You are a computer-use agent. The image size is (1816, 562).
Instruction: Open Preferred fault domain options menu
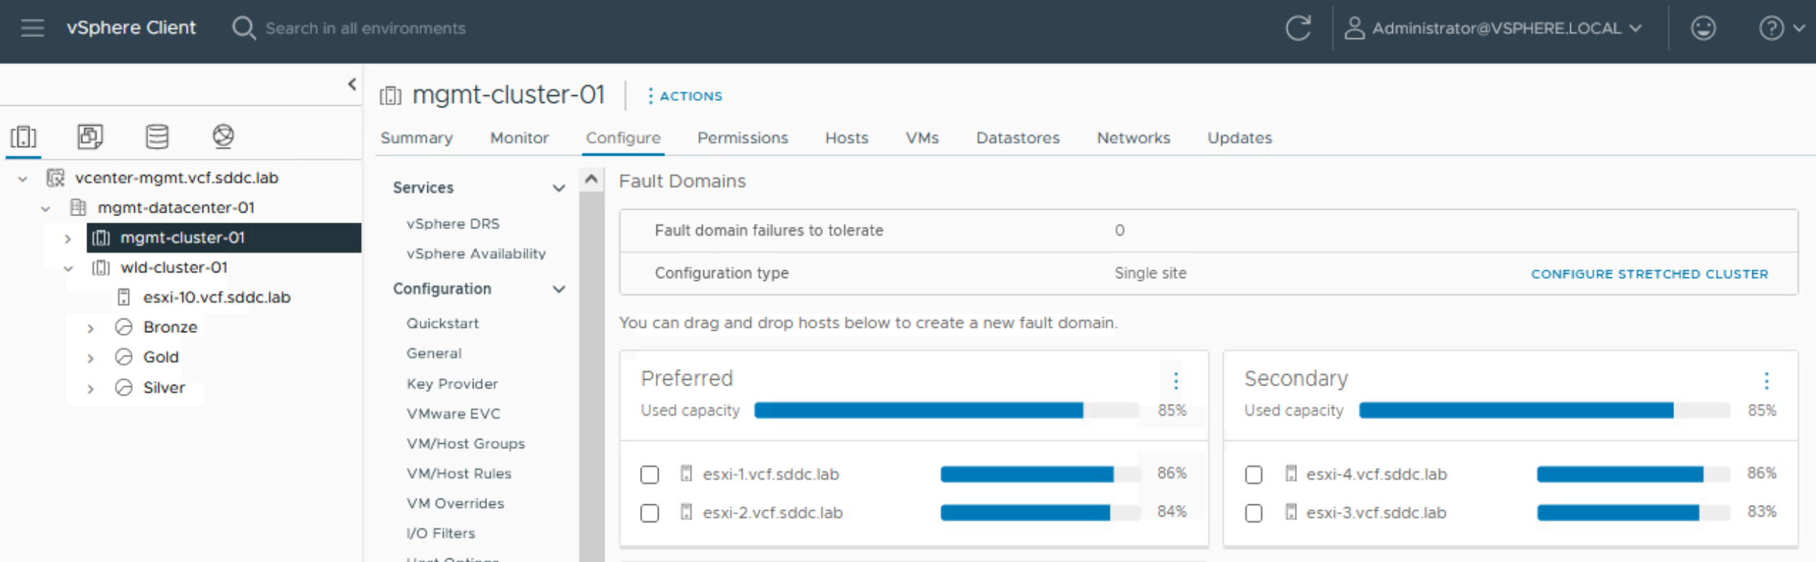click(1176, 380)
